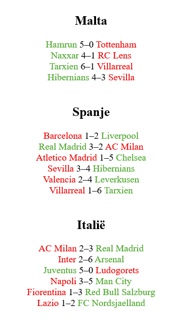Screen dimensions: 184x326
Task: Select Liverpool in the Spanje section
Action: (120, 136)
